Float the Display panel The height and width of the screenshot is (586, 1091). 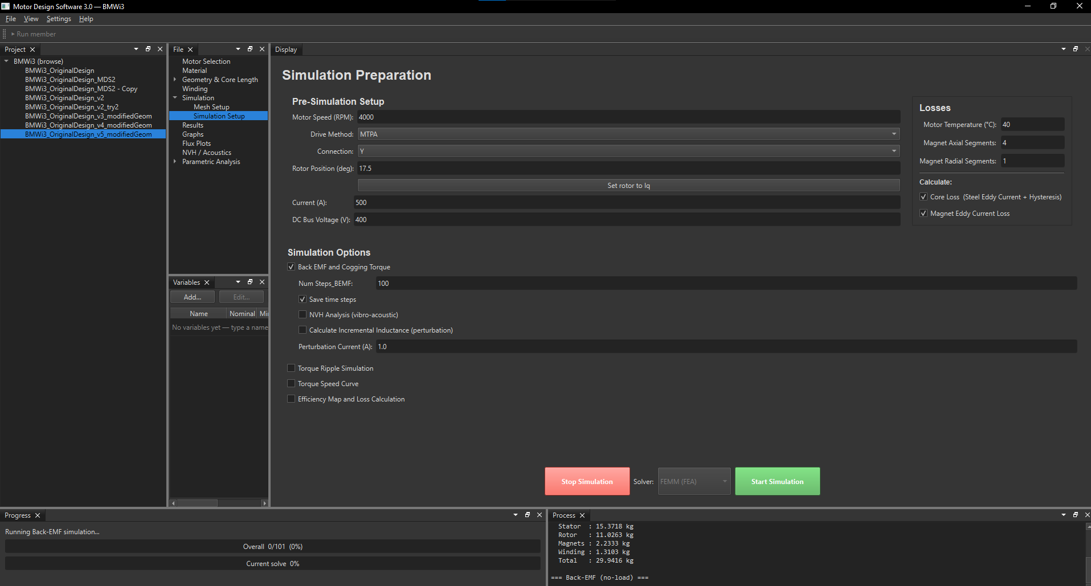point(1076,49)
